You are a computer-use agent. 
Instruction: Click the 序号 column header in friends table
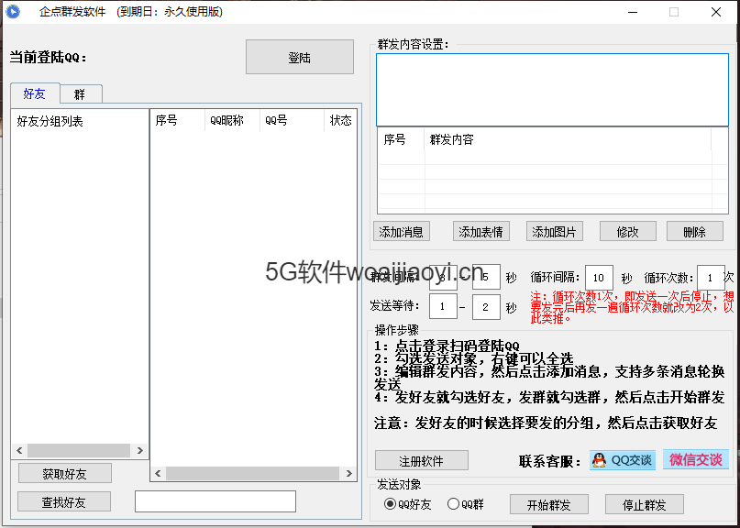click(177, 120)
